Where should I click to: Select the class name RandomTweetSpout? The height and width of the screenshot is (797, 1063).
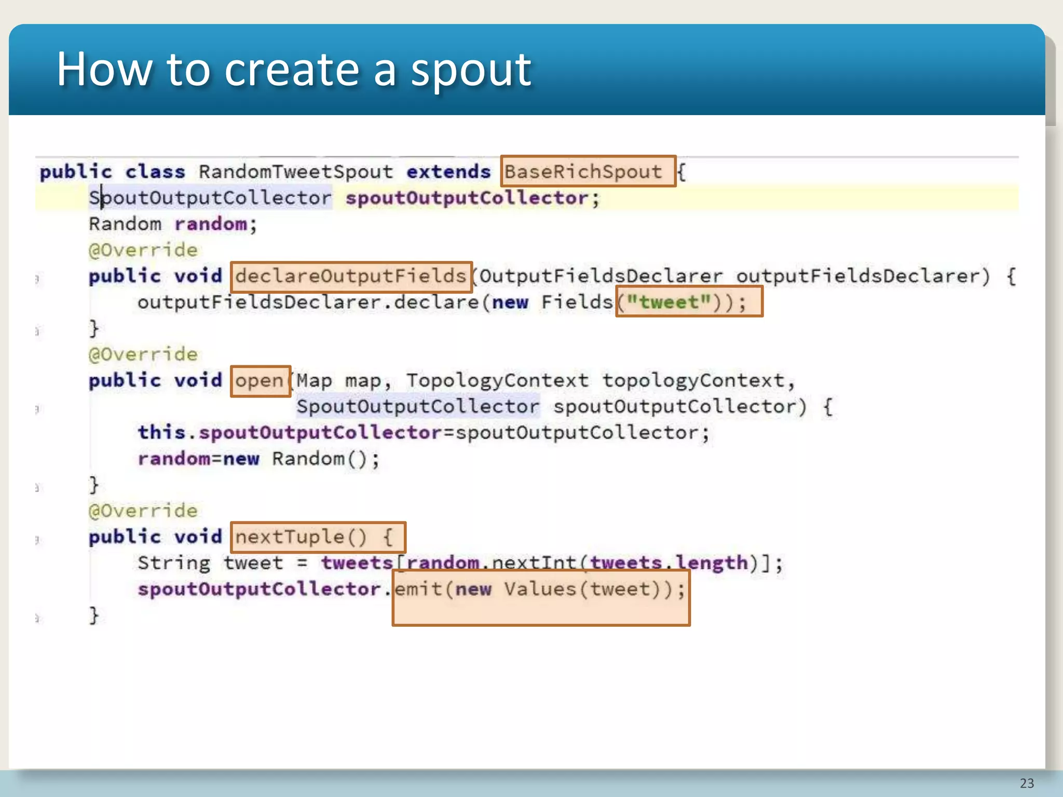click(296, 172)
